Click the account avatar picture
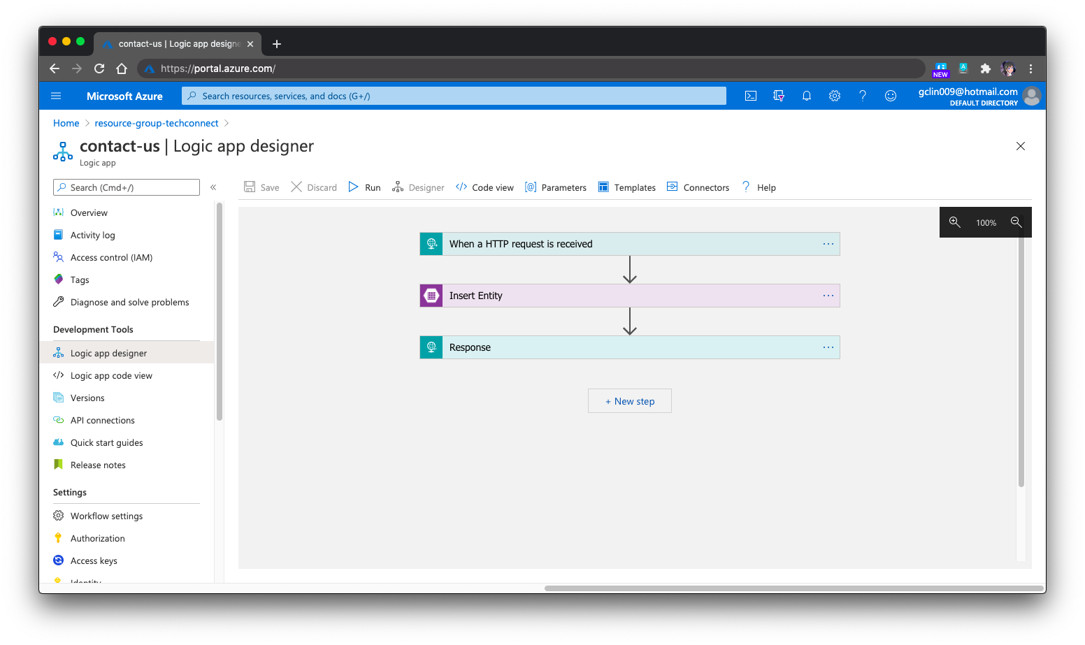This screenshot has width=1085, height=645. 1032,96
